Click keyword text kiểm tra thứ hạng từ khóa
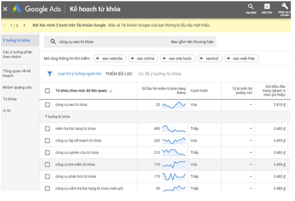 pyautogui.click(x=75, y=128)
